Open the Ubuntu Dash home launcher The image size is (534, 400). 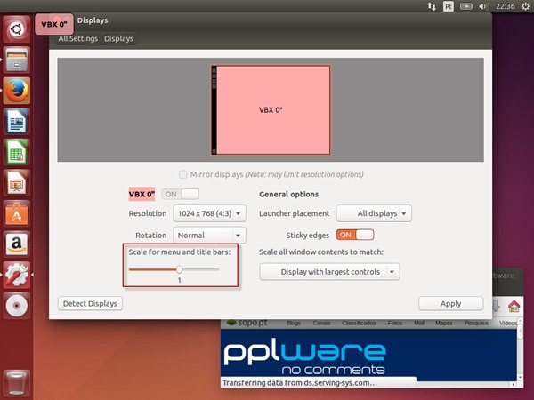coord(16,29)
